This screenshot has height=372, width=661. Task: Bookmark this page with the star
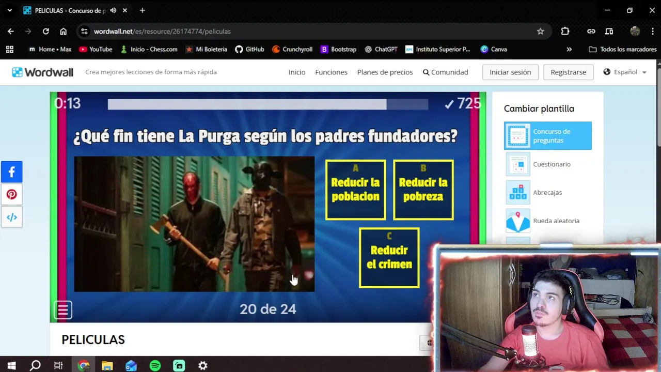point(540,32)
